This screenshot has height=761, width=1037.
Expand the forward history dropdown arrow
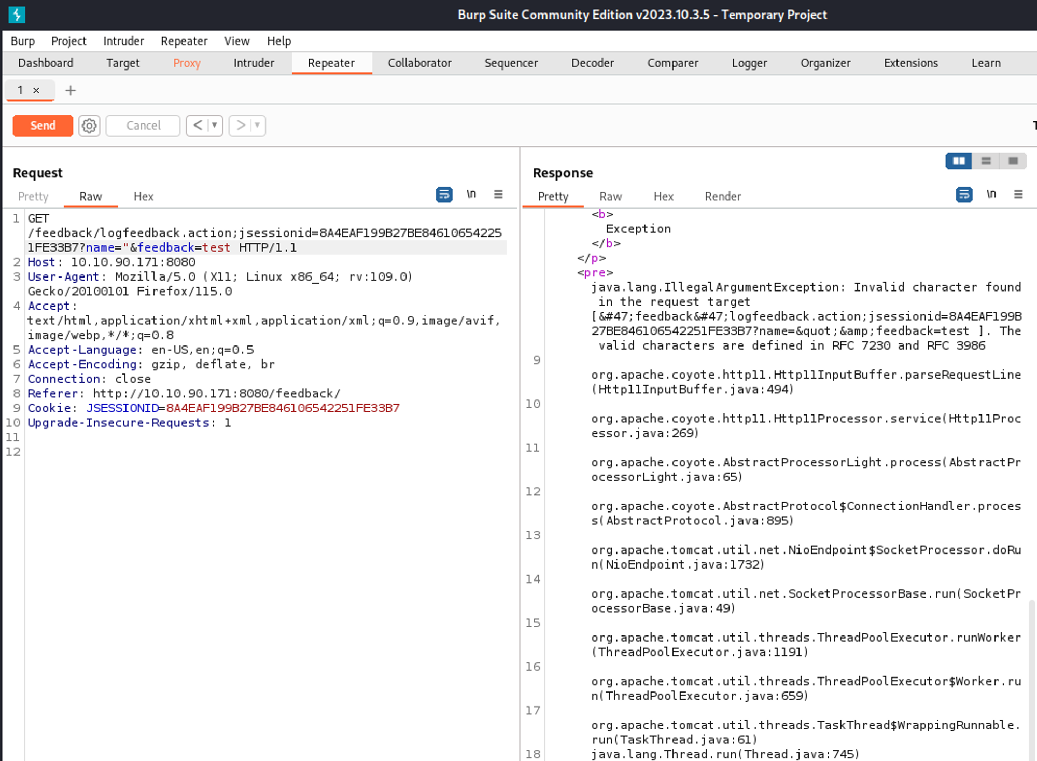tap(257, 126)
